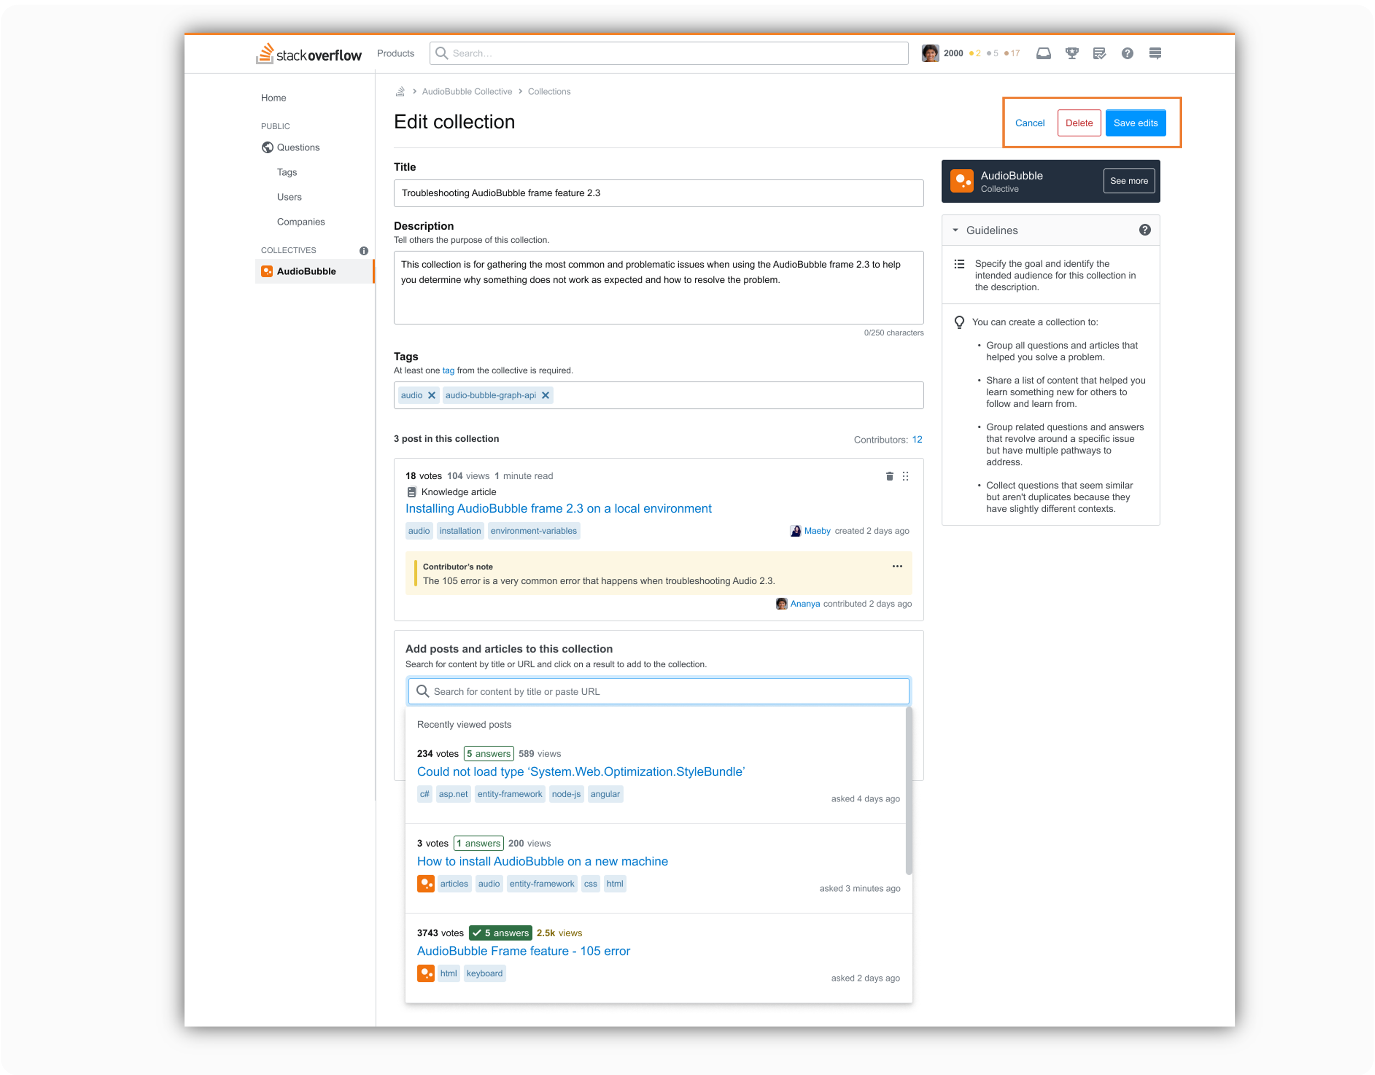The image size is (1375, 1075).
Task: Click the articles tag on the new machine post
Action: point(453,884)
